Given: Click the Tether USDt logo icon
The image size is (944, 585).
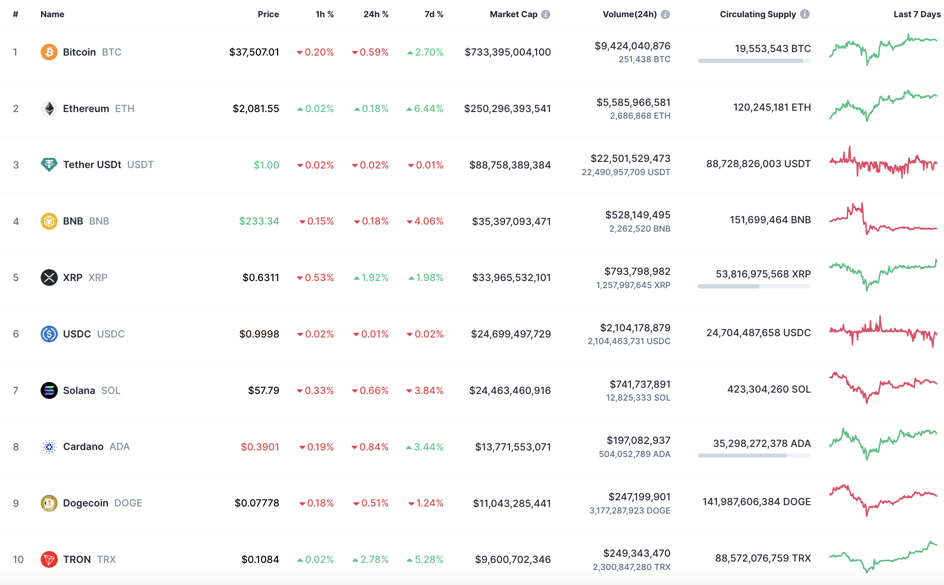Looking at the screenshot, I should tap(49, 165).
